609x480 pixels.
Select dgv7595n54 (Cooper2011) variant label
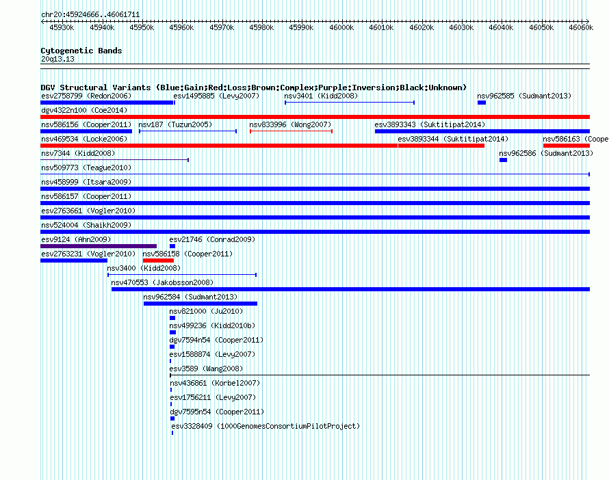(x=217, y=412)
